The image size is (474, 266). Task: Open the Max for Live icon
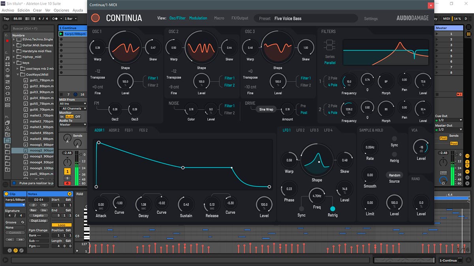tap(7, 87)
